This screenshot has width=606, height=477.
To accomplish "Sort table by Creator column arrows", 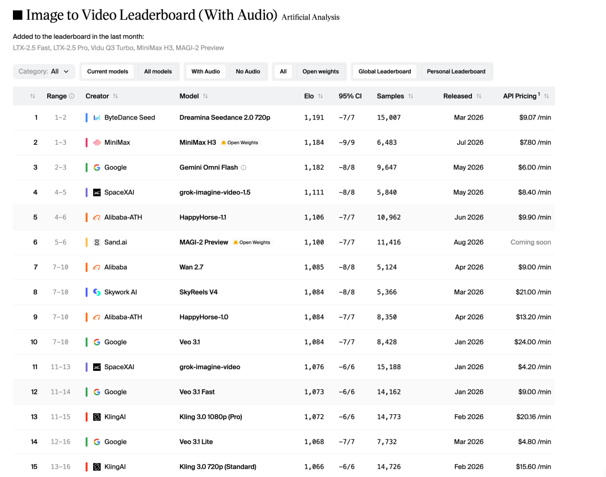I will coord(116,97).
